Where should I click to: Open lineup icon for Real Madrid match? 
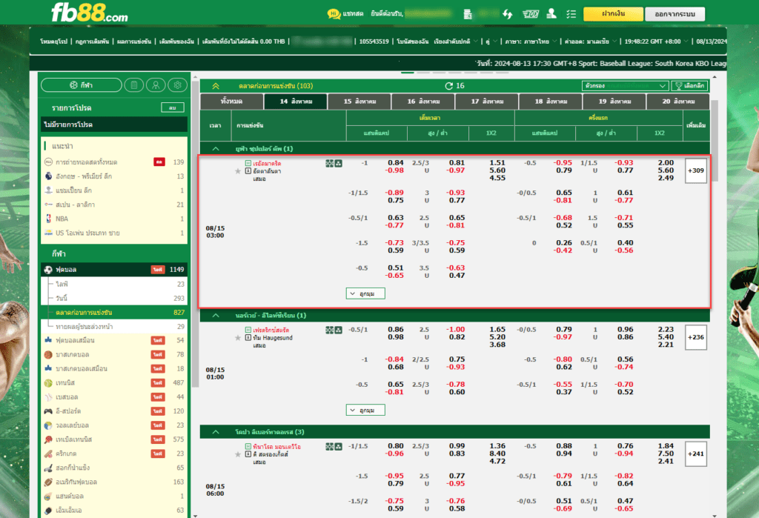(x=338, y=164)
